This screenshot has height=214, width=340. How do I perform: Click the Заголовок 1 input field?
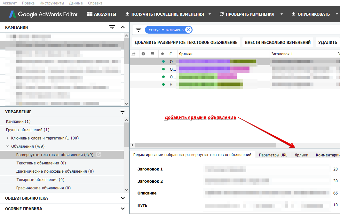[267, 169]
